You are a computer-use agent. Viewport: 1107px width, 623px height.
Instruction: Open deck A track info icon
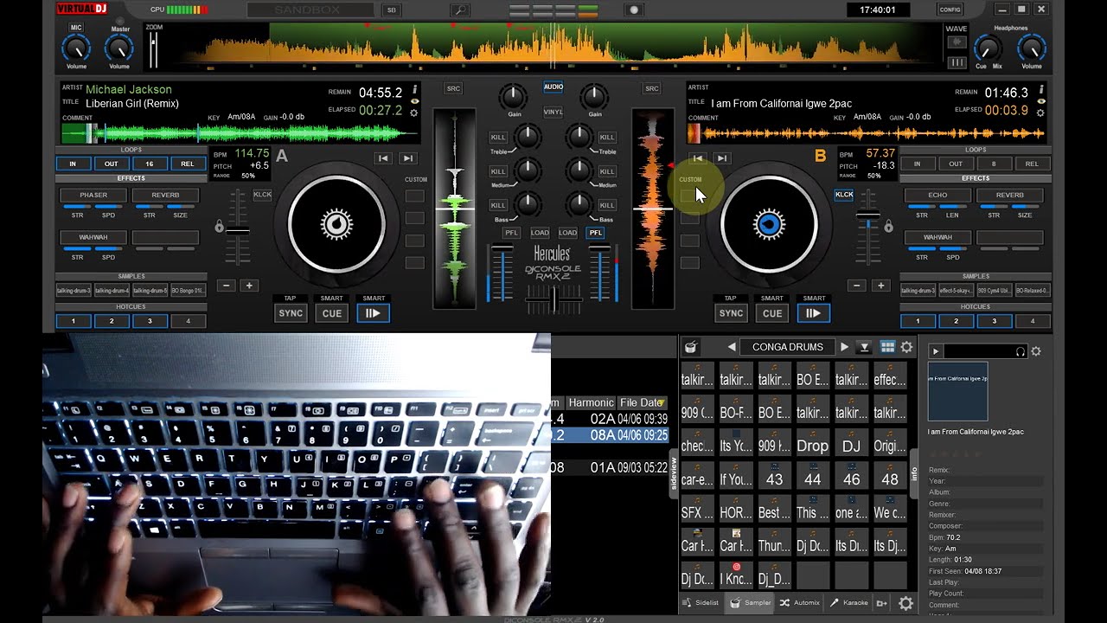click(414, 89)
